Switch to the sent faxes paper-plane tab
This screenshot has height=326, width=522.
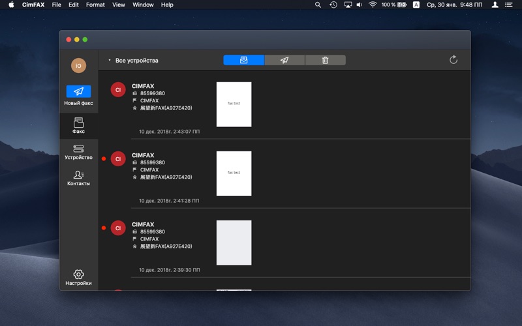pyautogui.click(x=284, y=60)
